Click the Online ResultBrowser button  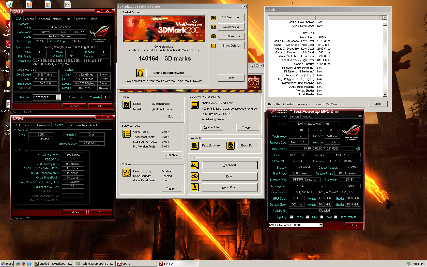pyautogui.click(x=169, y=73)
